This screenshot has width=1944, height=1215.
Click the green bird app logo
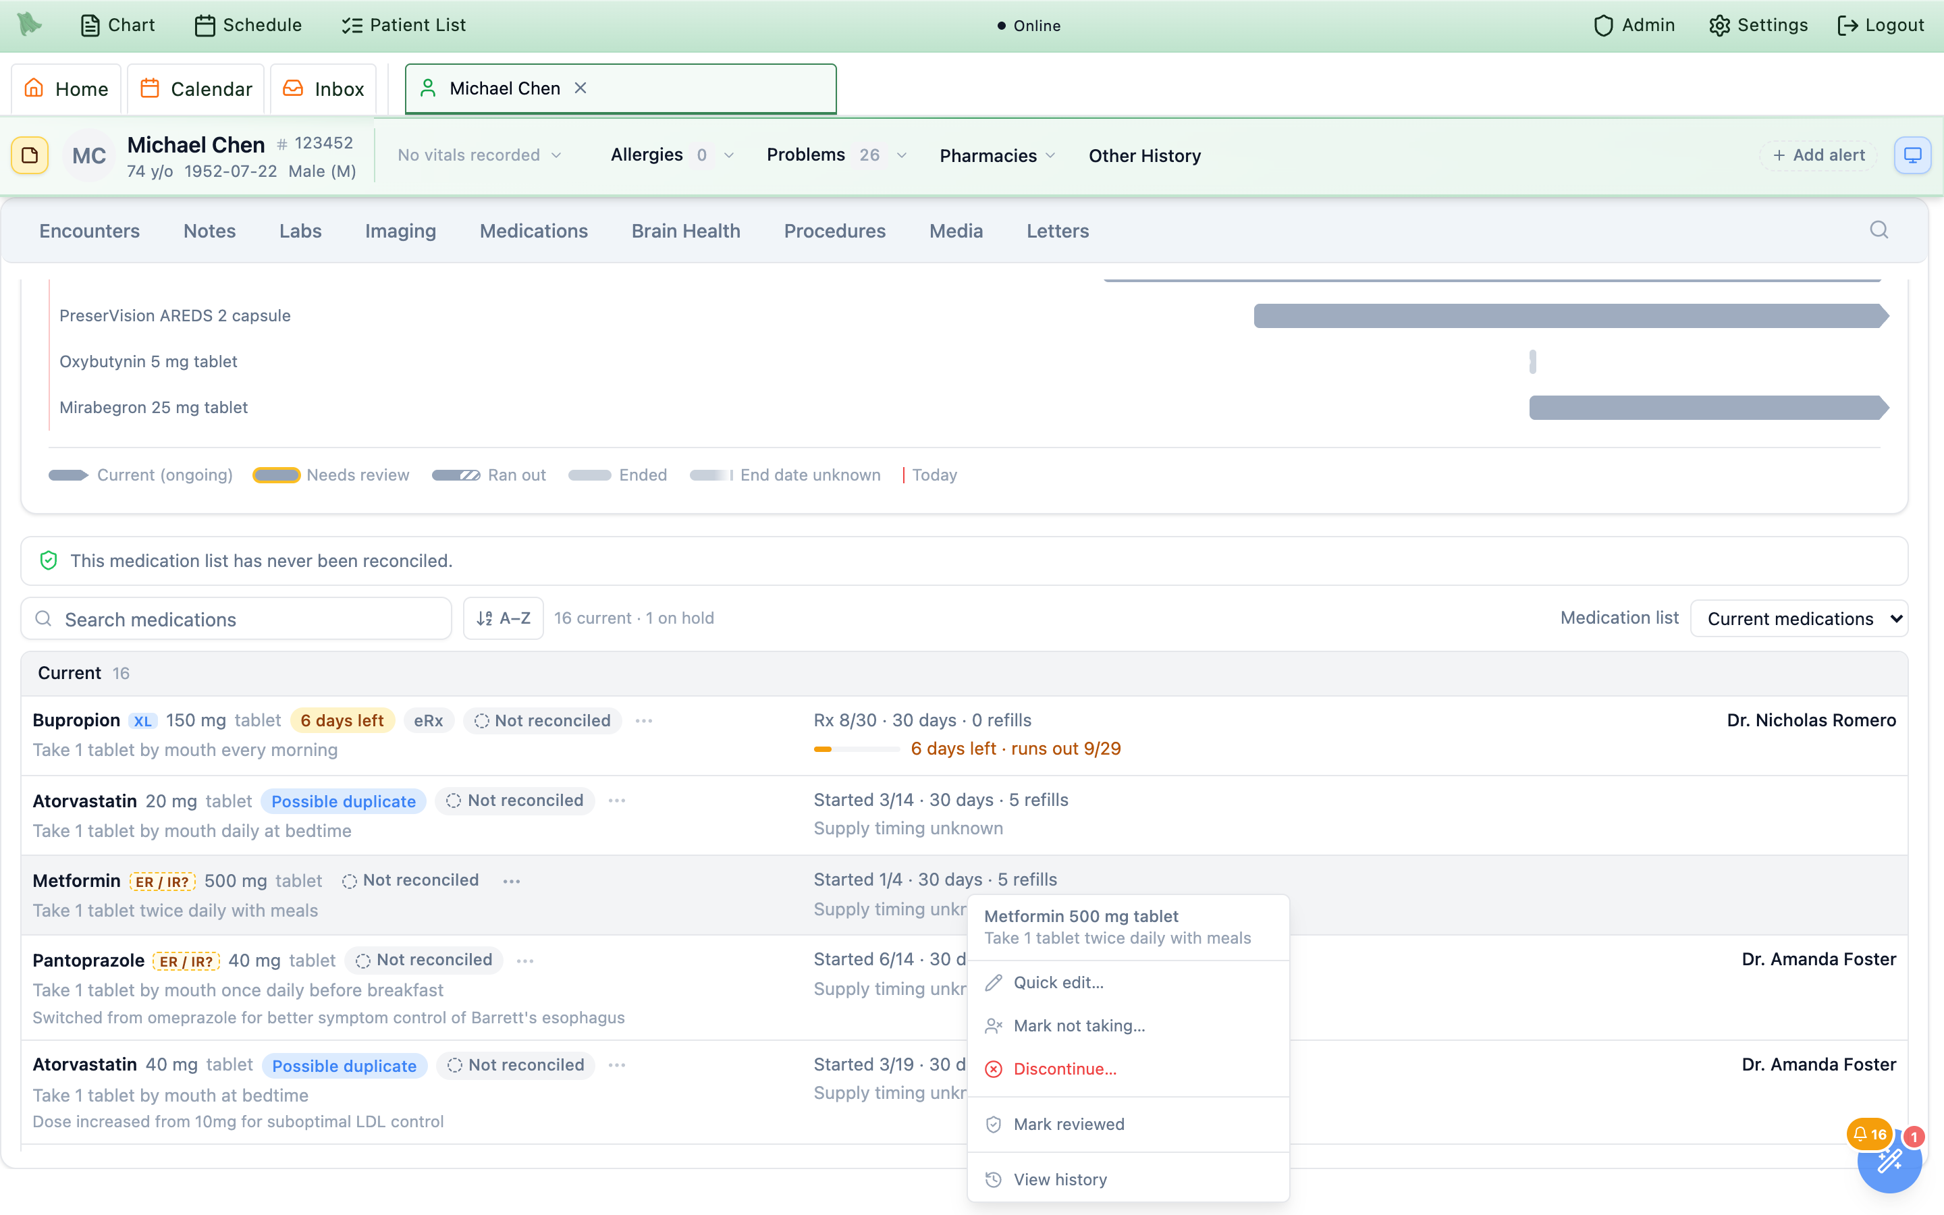coord(30,24)
